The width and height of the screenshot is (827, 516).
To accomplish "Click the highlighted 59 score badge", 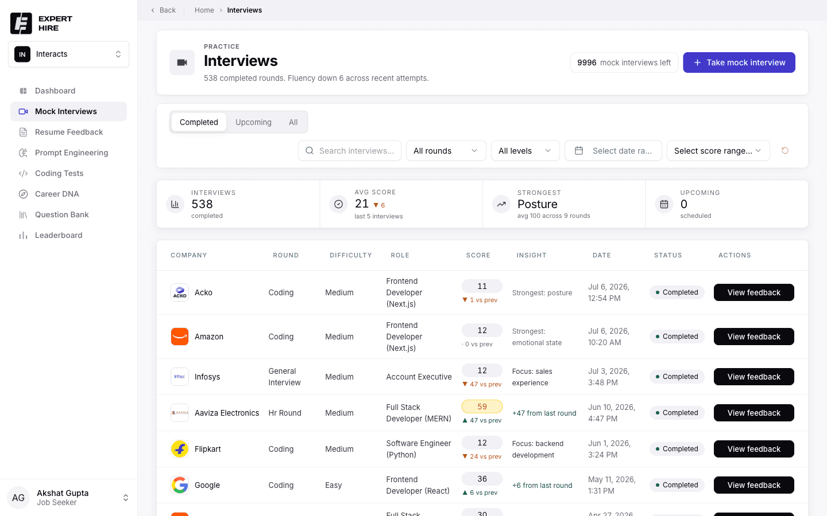I will tap(482, 406).
